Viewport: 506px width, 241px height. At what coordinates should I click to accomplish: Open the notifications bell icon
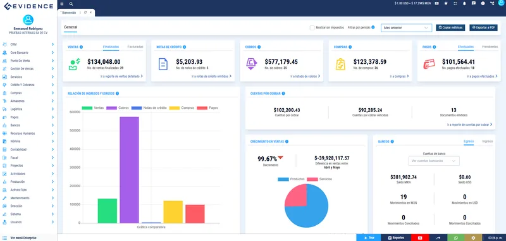[464, 3]
